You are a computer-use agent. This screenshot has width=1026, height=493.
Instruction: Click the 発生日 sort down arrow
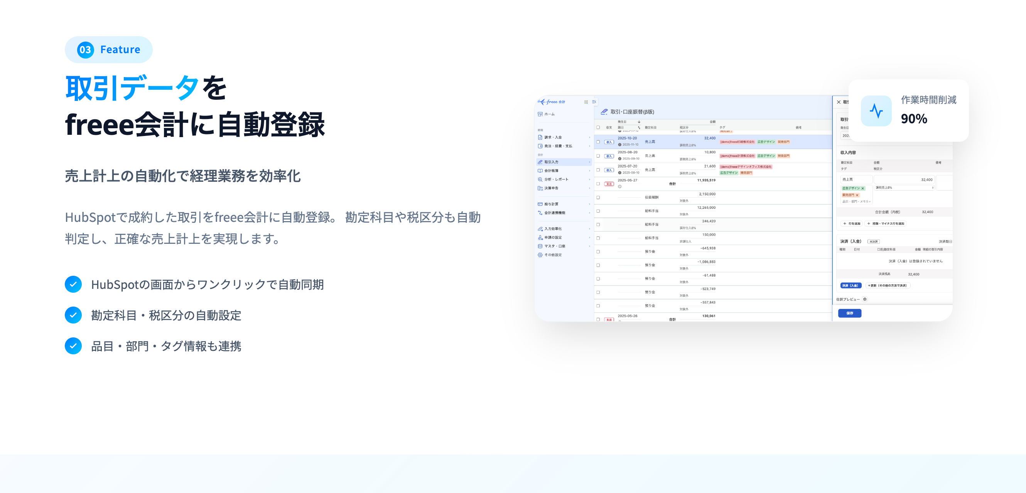pyautogui.click(x=639, y=122)
